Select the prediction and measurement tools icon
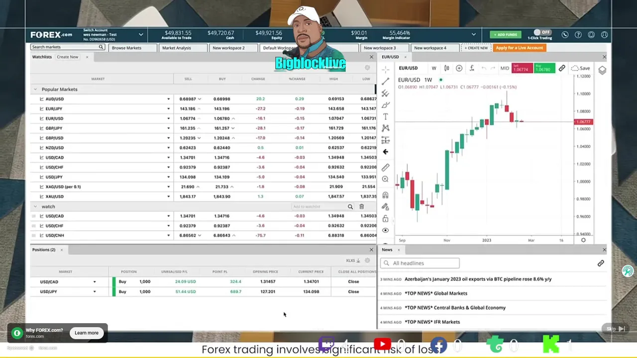The height and width of the screenshot is (358, 637). coord(386,140)
